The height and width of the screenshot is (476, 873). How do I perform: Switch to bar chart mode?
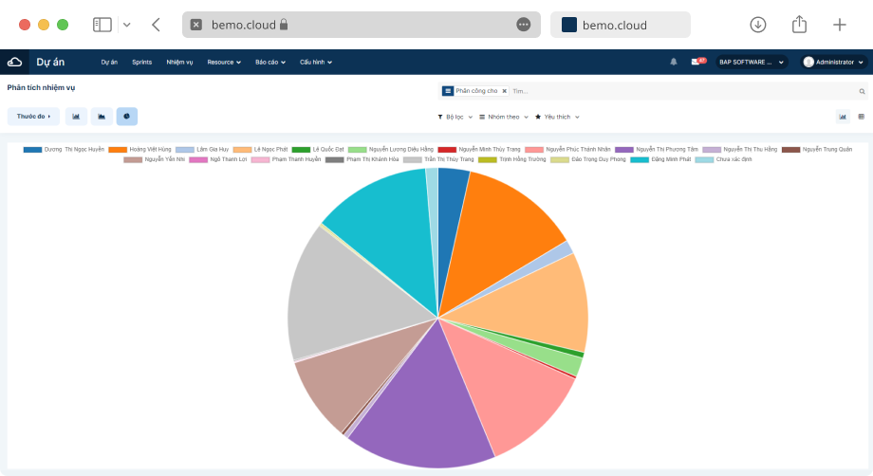(76, 117)
